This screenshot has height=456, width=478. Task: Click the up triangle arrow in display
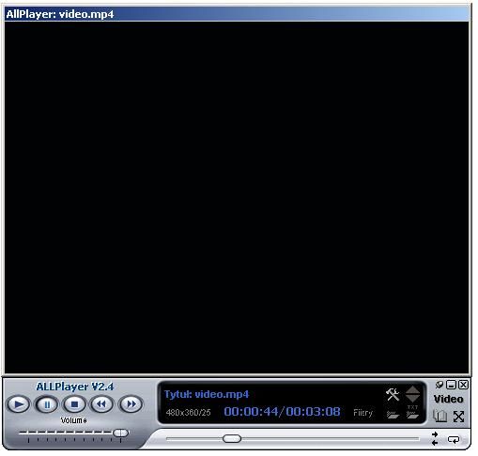point(412,389)
